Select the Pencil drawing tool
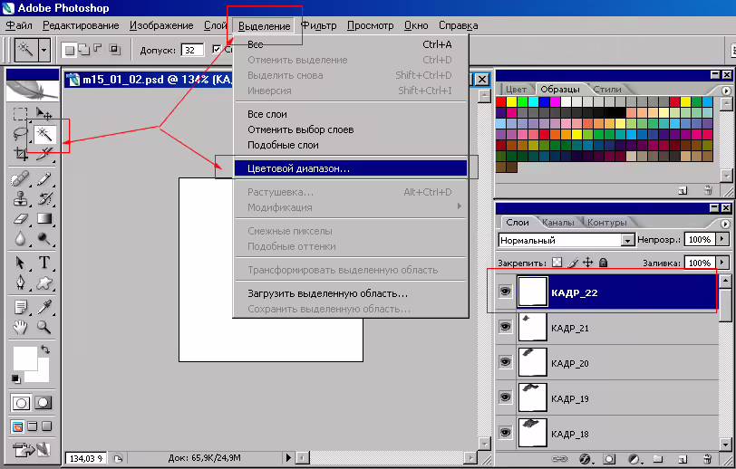736x469 pixels. tap(44, 179)
